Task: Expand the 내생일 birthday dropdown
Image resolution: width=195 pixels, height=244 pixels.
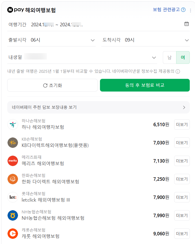Action: pyautogui.click(x=82, y=57)
